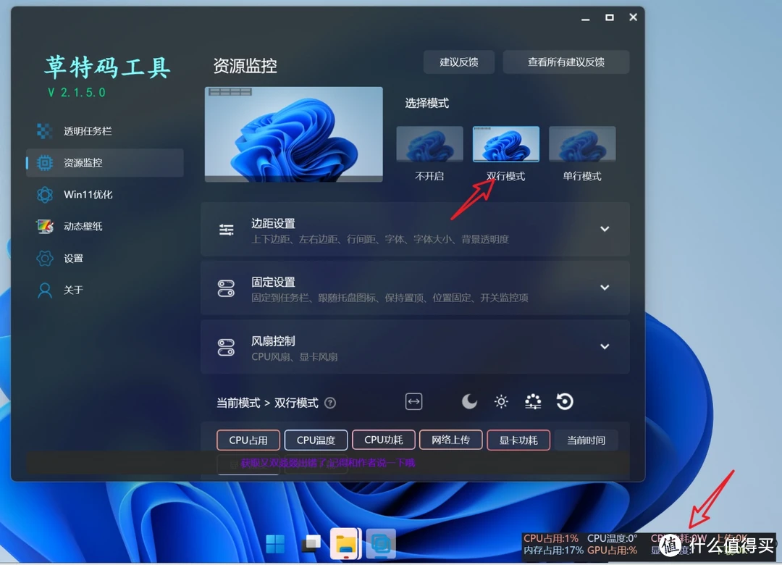This screenshot has height=565, width=782.
Task: Toggle the 网络上传 monitoring item
Action: click(450, 440)
